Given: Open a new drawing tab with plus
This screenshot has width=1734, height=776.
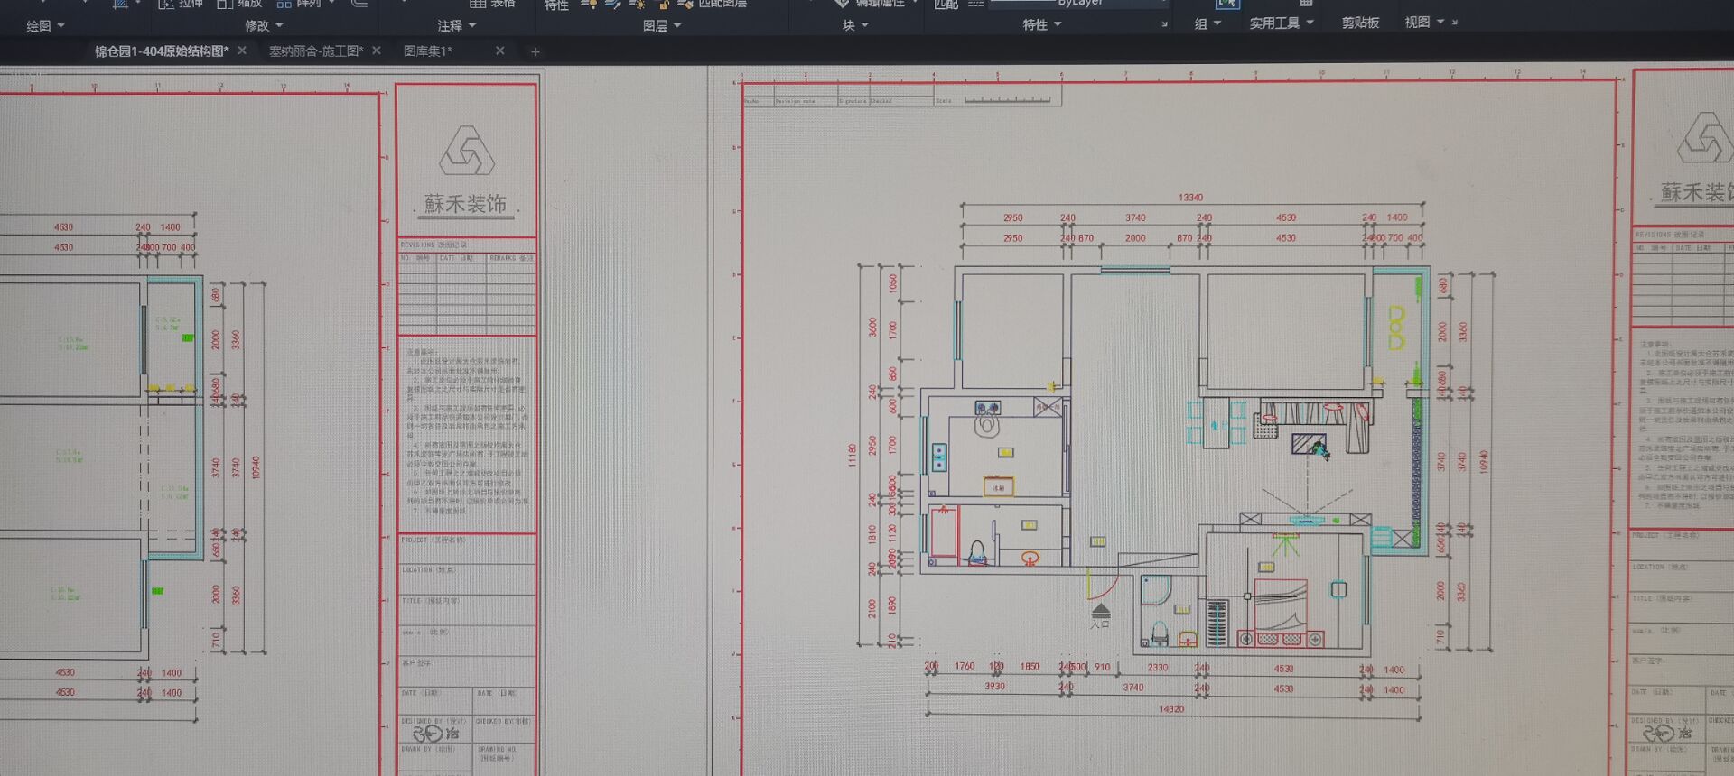Looking at the screenshot, I should pyautogui.click(x=536, y=51).
